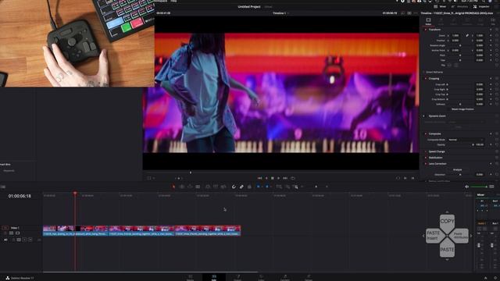This screenshot has width=500, height=281.
Task: Click the Reset Image Position button
Action: click(462, 109)
